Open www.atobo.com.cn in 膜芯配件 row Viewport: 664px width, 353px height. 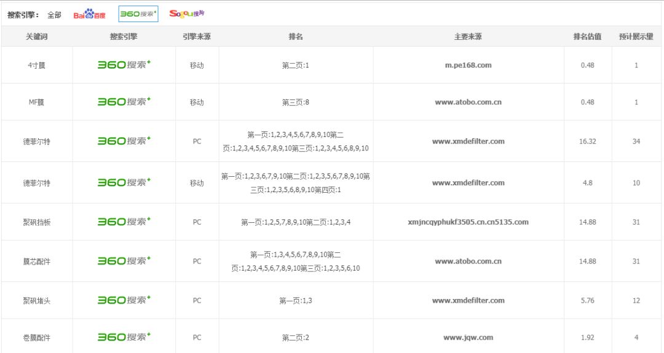[468, 262]
